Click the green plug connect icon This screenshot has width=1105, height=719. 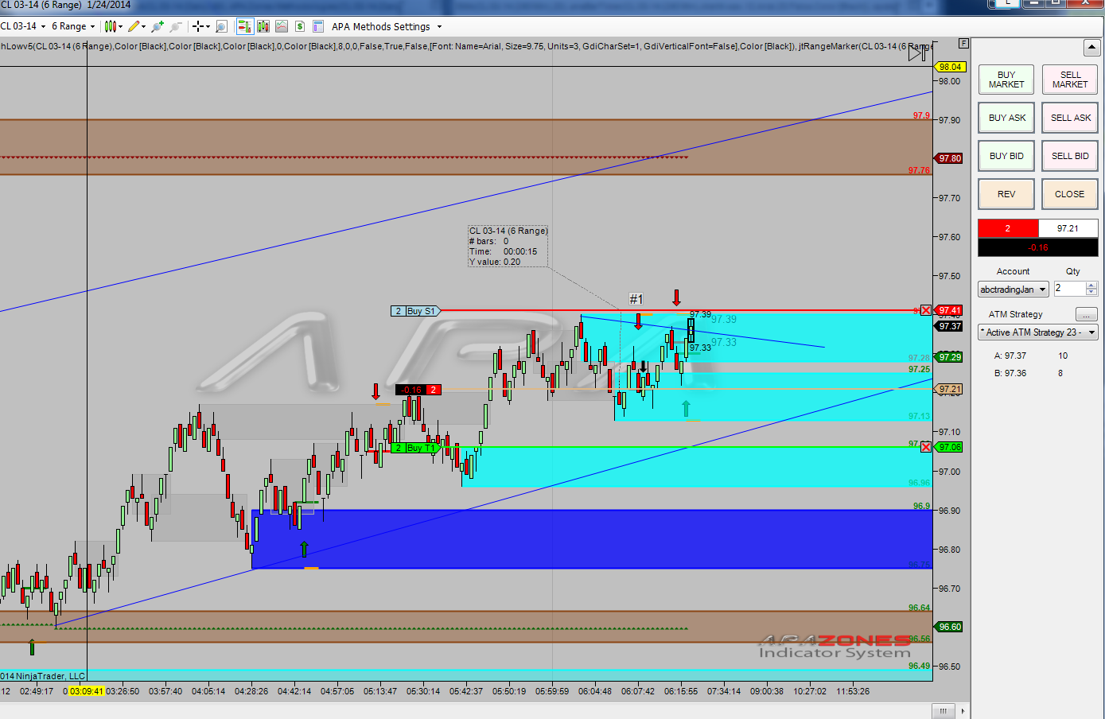[x=158, y=26]
